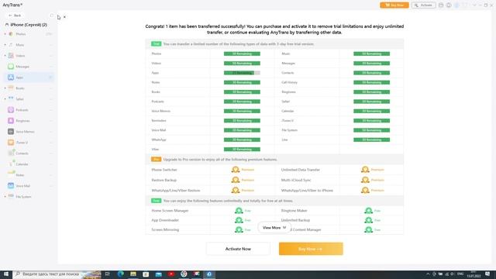
Task: Open the title bar dropdown chevron
Action: pos(474,5)
